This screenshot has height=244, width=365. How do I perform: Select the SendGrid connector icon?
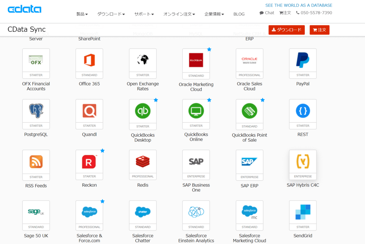(x=303, y=212)
